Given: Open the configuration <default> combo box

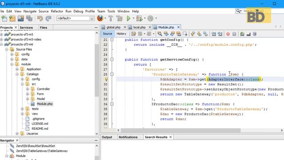Looking at the screenshot, I should tap(75, 18).
